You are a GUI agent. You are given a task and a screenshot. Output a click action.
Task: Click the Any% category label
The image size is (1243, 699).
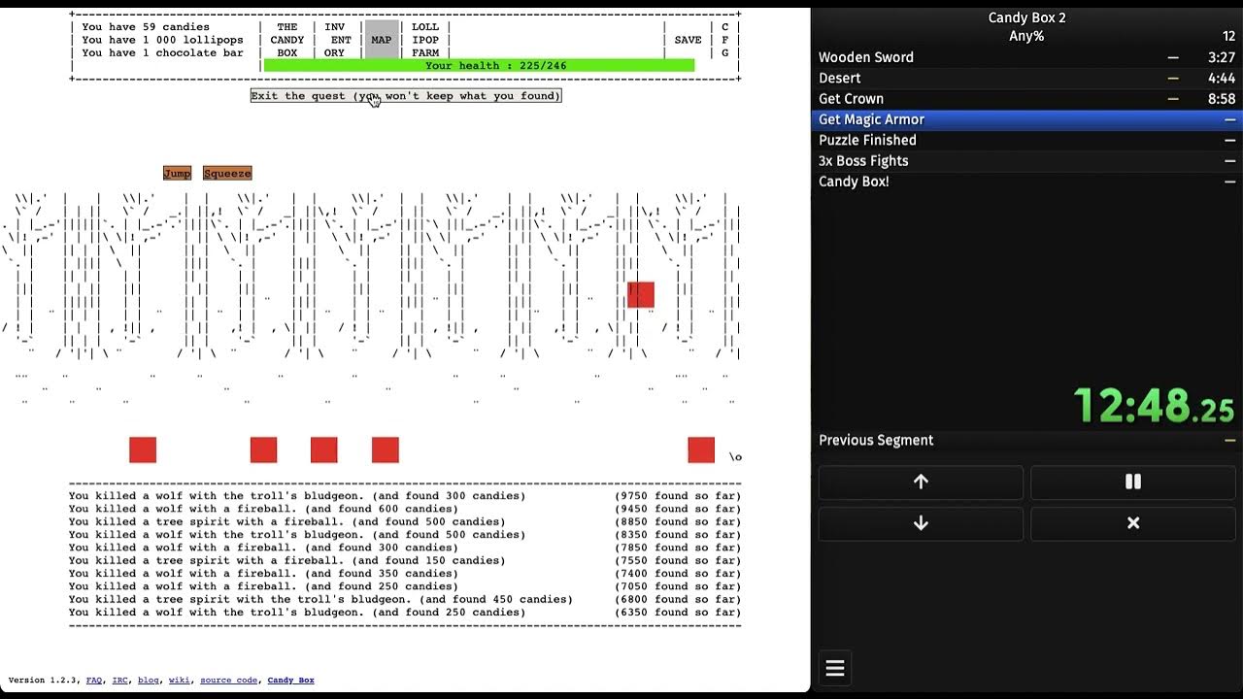pos(1026,36)
